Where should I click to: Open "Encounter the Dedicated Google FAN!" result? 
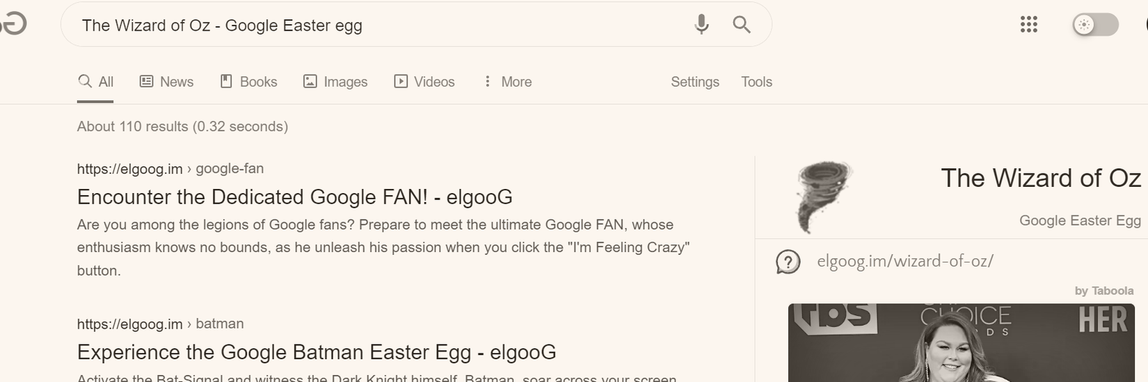[294, 197]
